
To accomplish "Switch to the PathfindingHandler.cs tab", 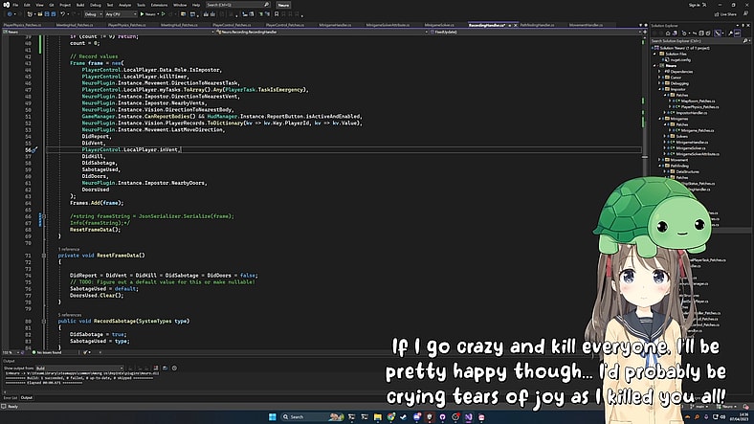I will [x=537, y=25].
